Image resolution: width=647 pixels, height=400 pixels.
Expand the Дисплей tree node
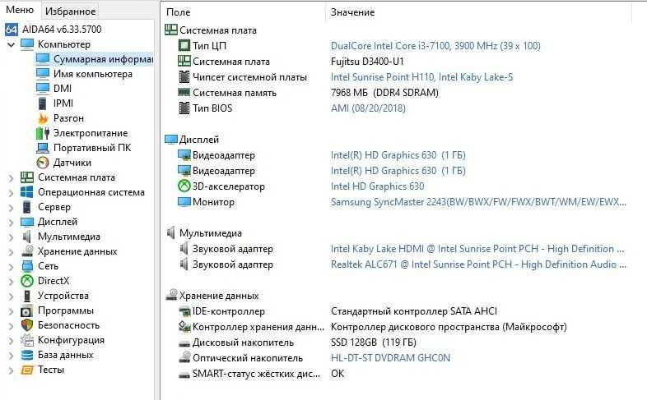click(x=12, y=223)
